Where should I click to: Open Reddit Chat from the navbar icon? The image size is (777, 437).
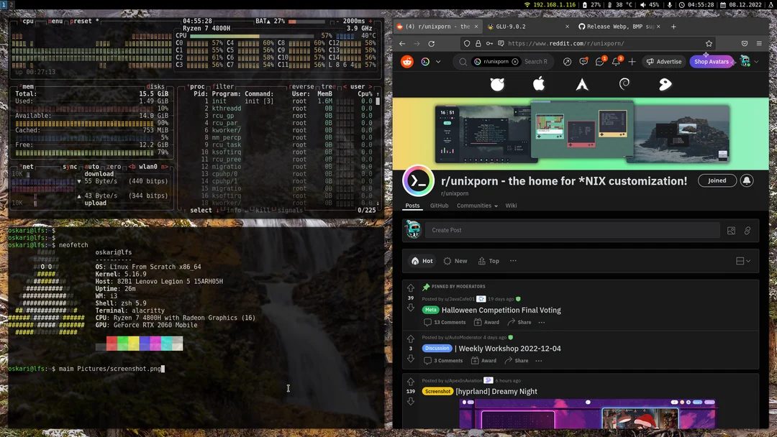click(601, 61)
